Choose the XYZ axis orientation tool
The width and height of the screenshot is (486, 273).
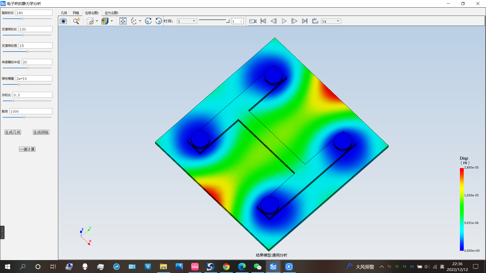(x=134, y=21)
